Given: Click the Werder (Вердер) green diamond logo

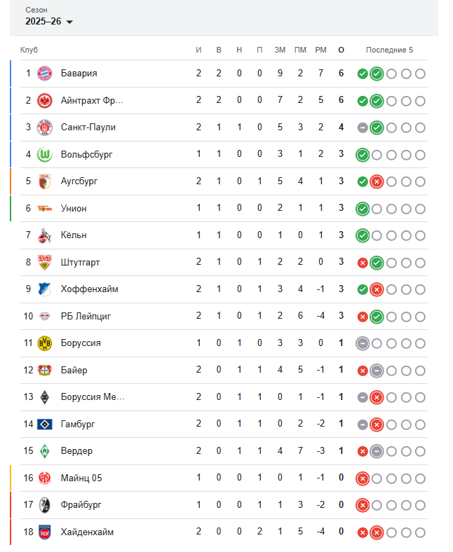Looking at the screenshot, I should [x=45, y=451].
